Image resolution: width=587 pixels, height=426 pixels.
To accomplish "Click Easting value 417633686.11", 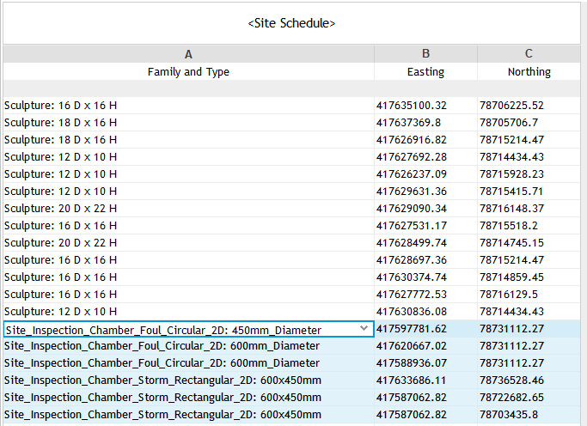I will click(x=412, y=380).
